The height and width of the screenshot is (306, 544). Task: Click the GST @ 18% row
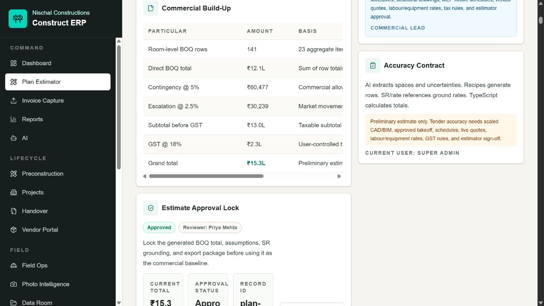(243, 144)
